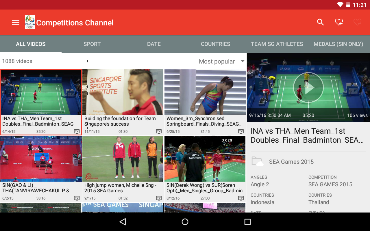The image size is (370, 231).
Task: Tap 'Angle 2' angles value
Action: [x=260, y=184]
